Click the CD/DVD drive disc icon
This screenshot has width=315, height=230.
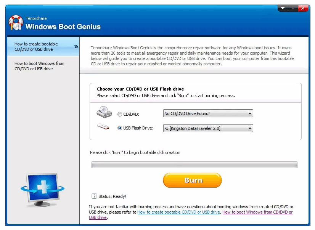[104, 112]
